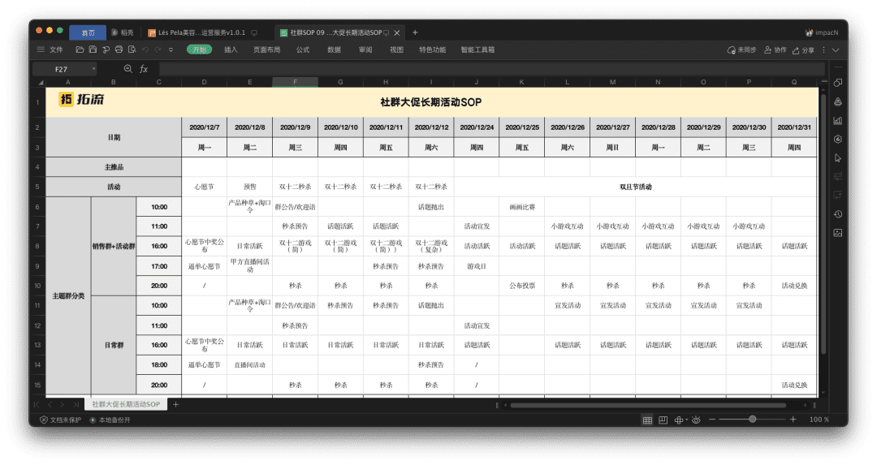Click the vertical scrollbar thumb

tap(823, 223)
